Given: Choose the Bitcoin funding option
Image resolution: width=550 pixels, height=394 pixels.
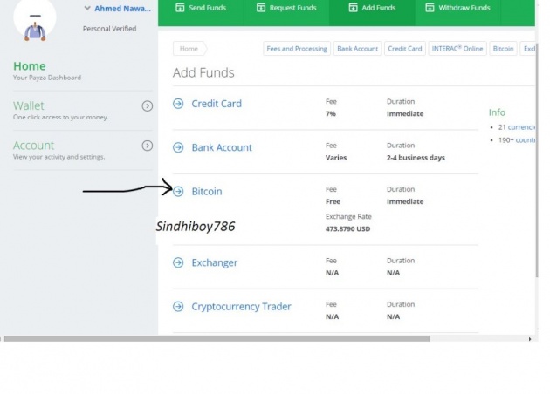Looking at the screenshot, I should click(207, 191).
